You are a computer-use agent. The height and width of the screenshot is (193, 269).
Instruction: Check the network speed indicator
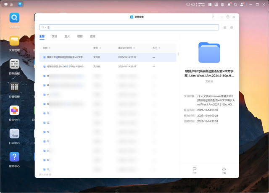click(200, 5)
